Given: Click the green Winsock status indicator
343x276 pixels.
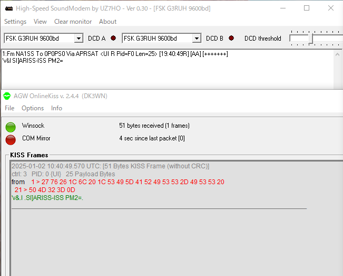Looking at the screenshot, I should click(11, 127).
